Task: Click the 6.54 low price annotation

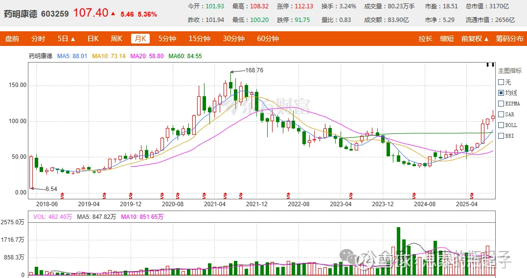Action: click(51, 189)
